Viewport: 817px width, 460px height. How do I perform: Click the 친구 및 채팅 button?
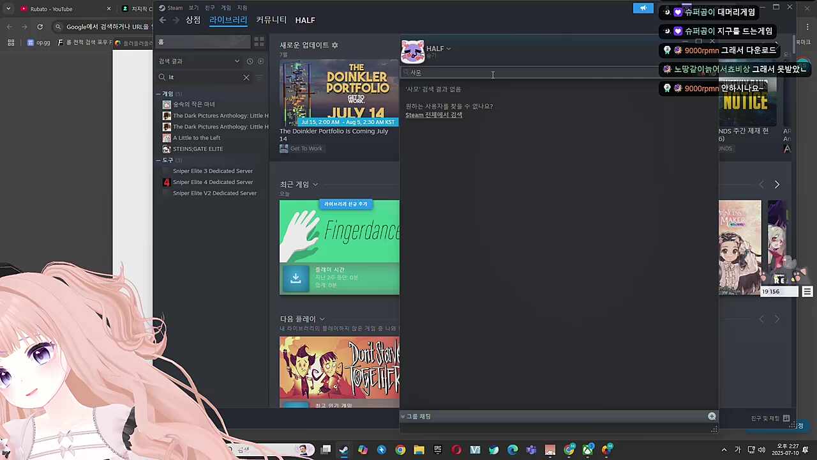[770, 418]
